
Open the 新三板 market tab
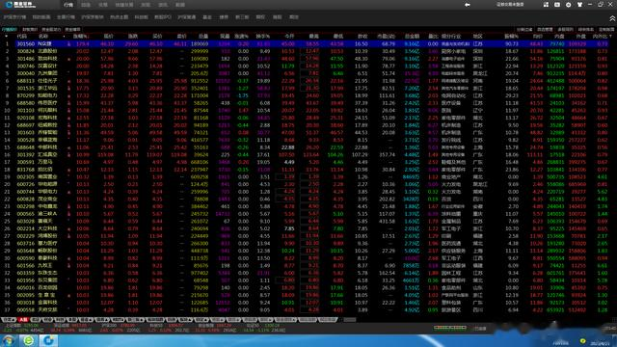coord(242,17)
